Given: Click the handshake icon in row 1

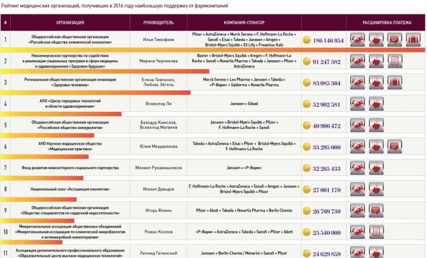Looking at the screenshot, I should click(358, 39).
